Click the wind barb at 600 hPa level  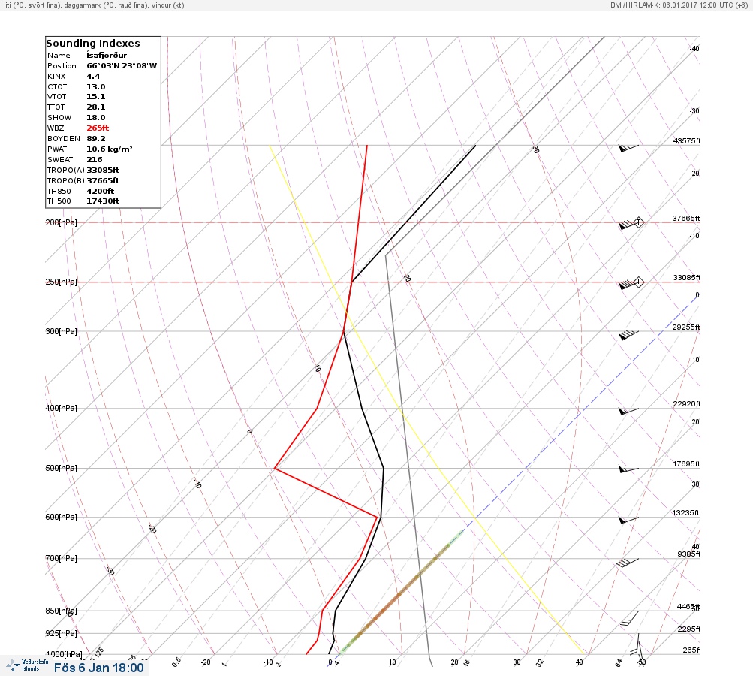click(x=628, y=520)
